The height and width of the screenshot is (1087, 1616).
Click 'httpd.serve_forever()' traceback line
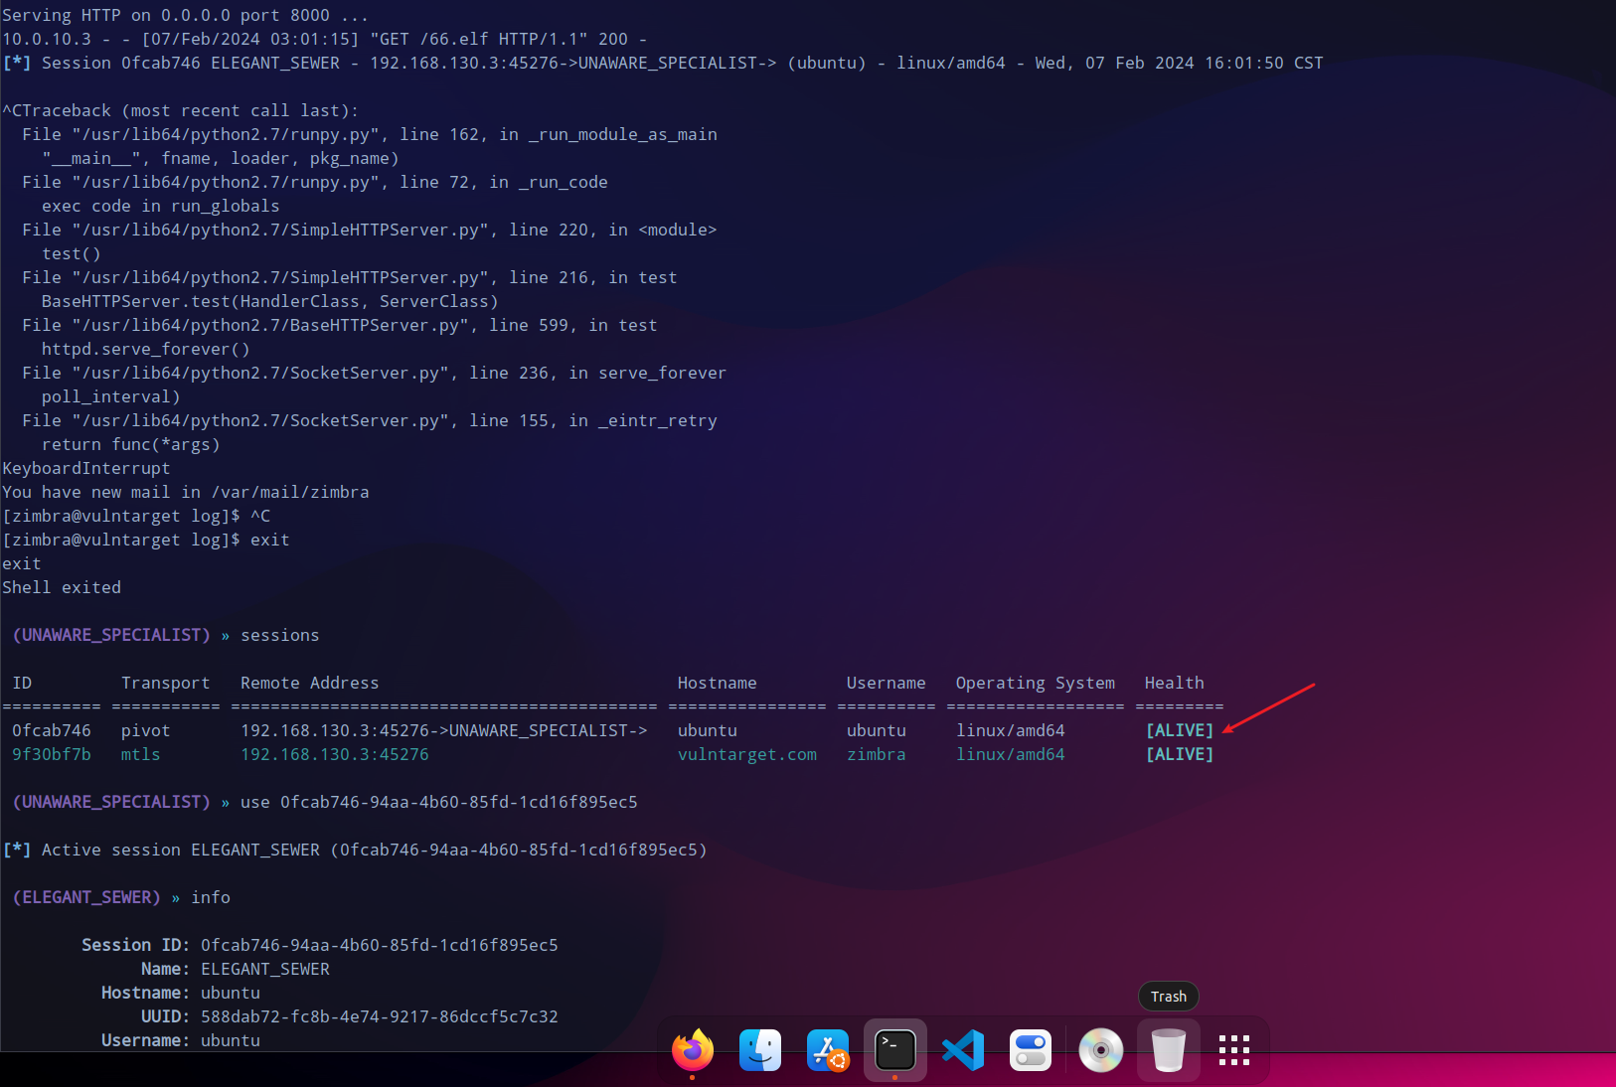(146, 349)
